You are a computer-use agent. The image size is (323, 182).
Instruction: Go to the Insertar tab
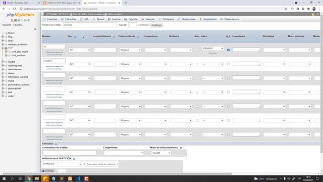click(x=115, y=19)
